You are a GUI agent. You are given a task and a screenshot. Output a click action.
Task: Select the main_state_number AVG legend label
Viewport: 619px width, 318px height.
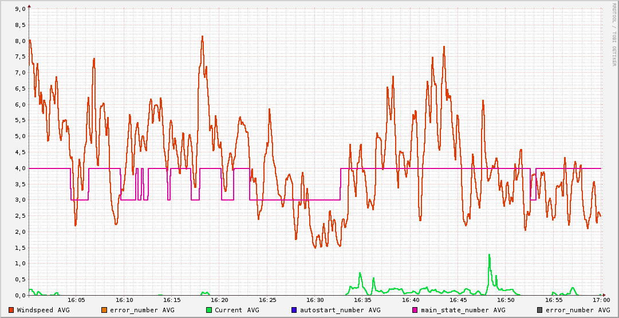[x=463, y=310]
